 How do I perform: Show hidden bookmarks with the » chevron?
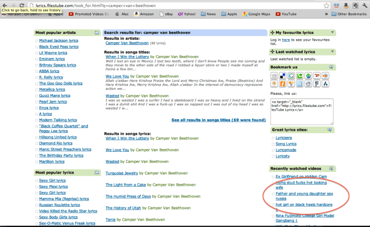[x=326, y=14]
